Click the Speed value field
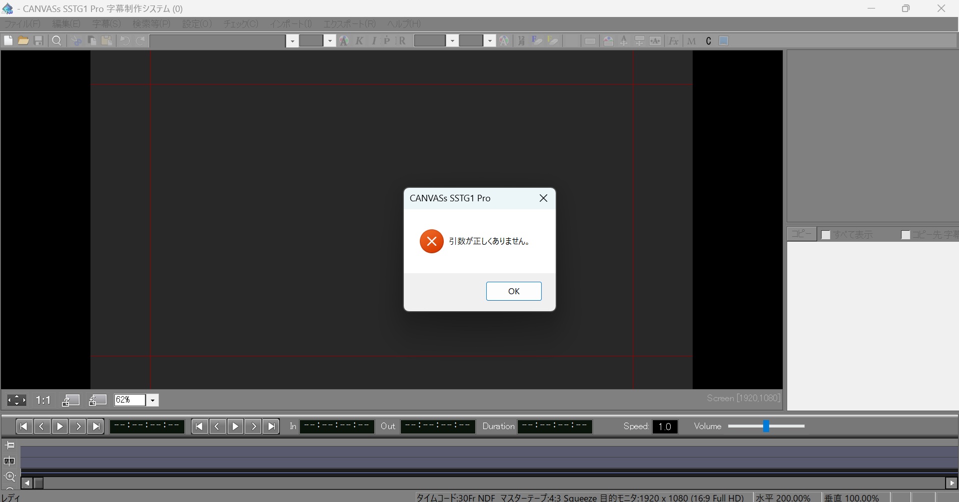This screenshot has width=959, height=502. pyautogui.click(x=665, y=427)
